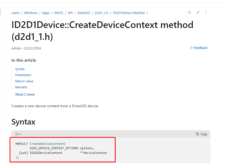Jump to the Syntax section link
The image size is (225, 166).
pyautogui.click(x=20, y=69)
